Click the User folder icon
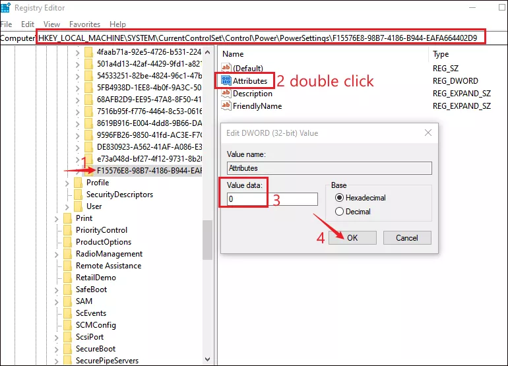This screenshot has width=508, height=366. (x=78, y=206)
